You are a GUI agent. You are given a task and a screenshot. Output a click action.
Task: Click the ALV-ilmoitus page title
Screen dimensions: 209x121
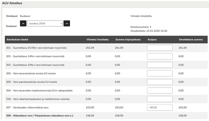click(x=12, y=3)
